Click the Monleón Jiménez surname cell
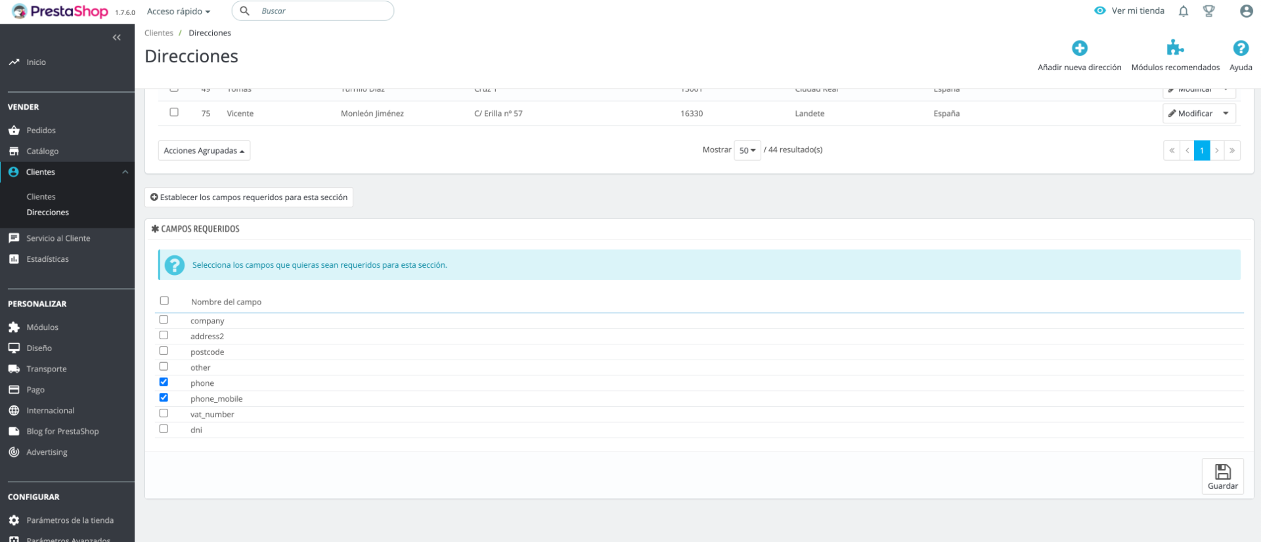 (372, 114)
